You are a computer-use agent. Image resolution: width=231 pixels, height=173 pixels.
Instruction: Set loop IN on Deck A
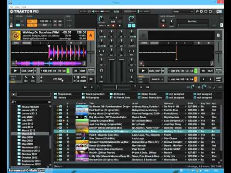point(76,71)
